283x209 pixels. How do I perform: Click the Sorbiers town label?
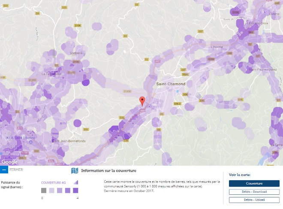coord(76,53)
